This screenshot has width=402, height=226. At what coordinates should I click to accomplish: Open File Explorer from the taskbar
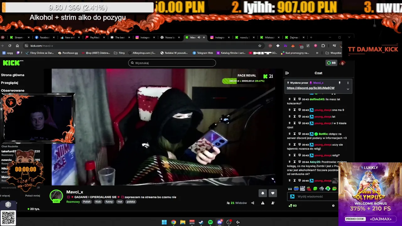click(x=183, y=222)
